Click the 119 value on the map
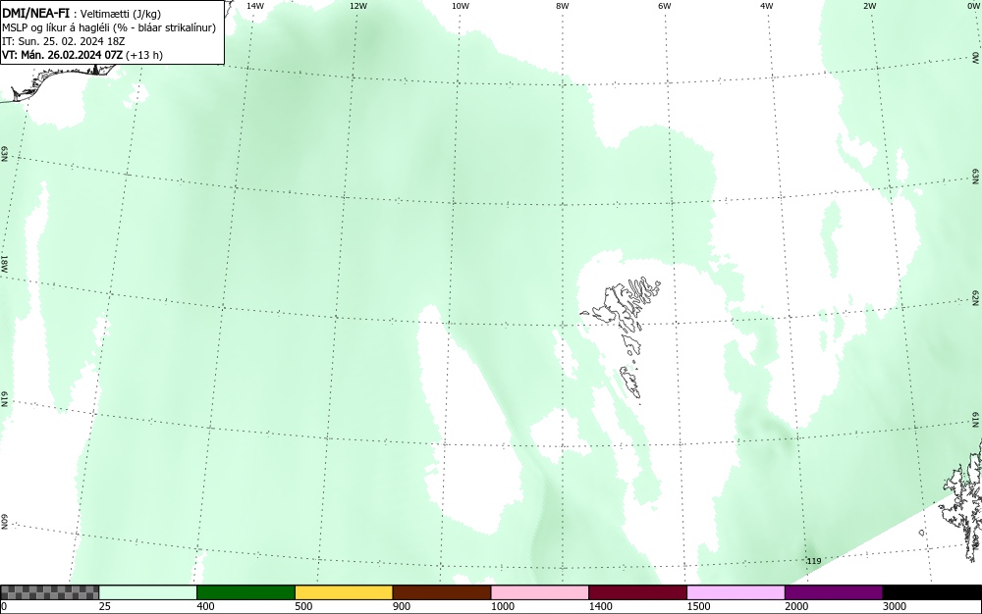The image size is (982, 614). point(813,561)
